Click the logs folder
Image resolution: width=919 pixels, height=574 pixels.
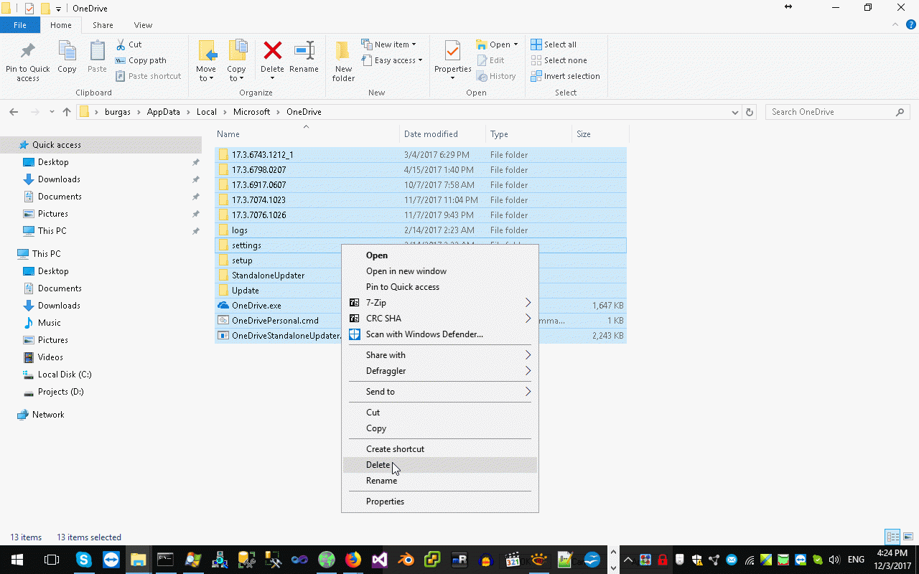420,230
